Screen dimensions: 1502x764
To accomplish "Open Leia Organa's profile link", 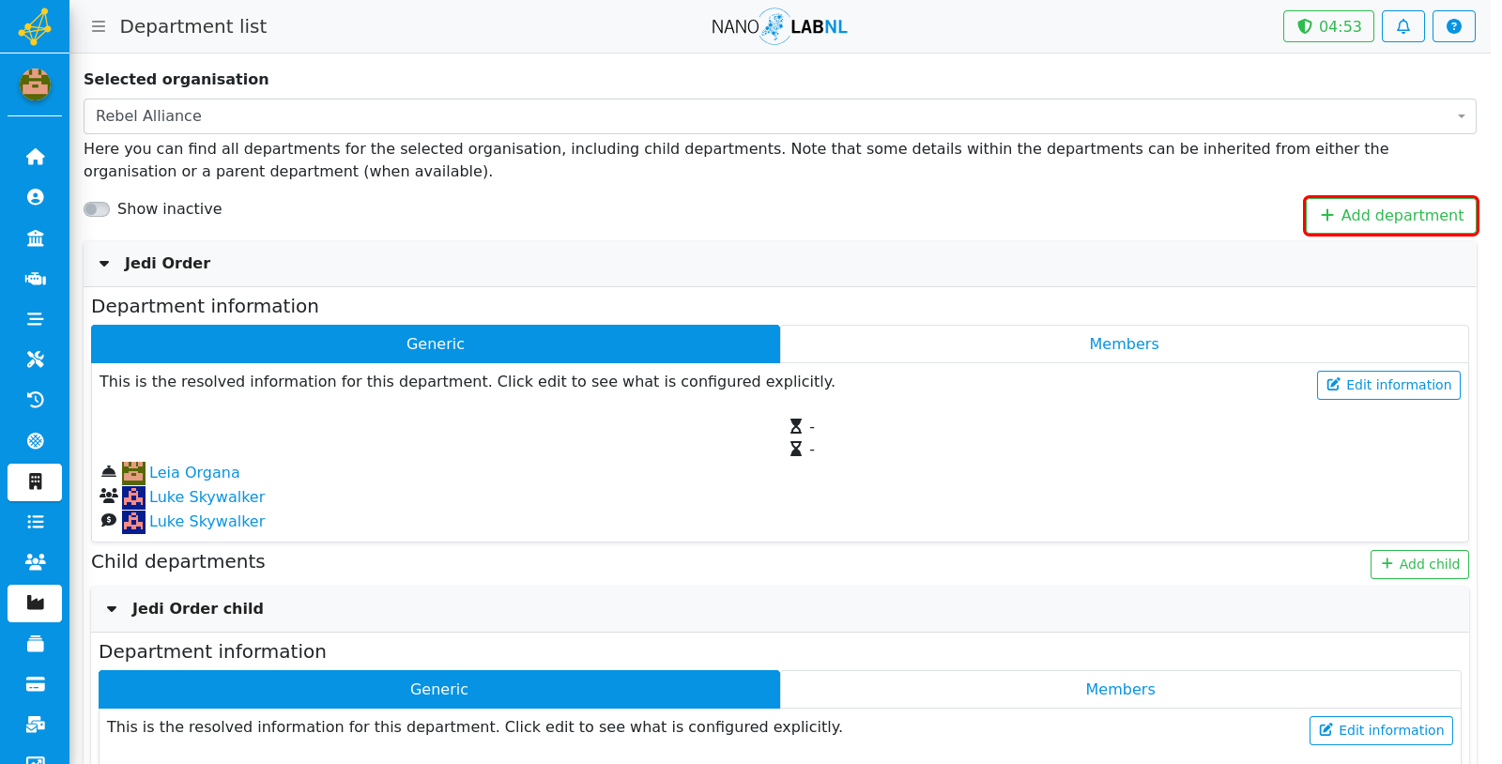I will (x=194, y=472).
